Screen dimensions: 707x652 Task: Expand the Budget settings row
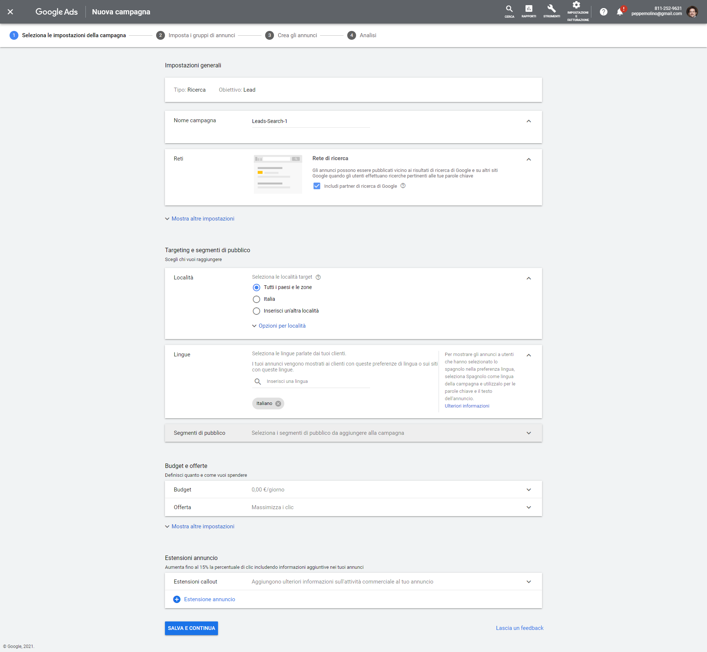click(x=529, y=490)
